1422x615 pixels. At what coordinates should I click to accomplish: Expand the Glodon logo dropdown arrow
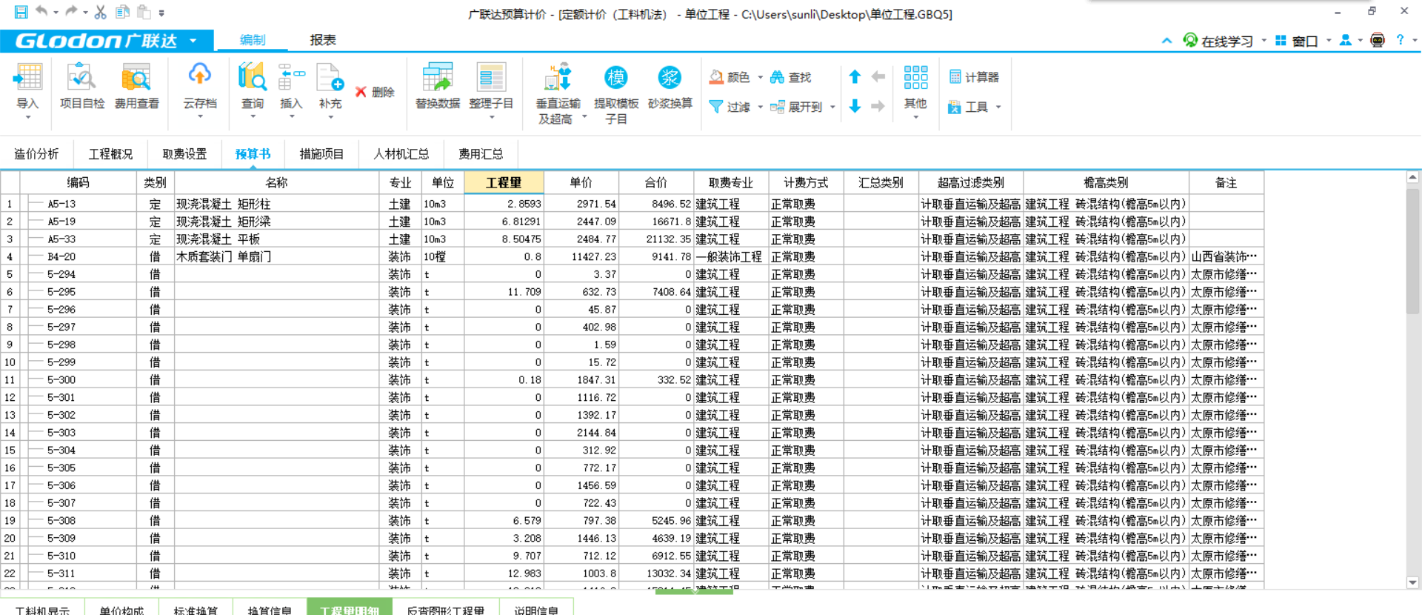pyautogui.click(x=193, y=41)
